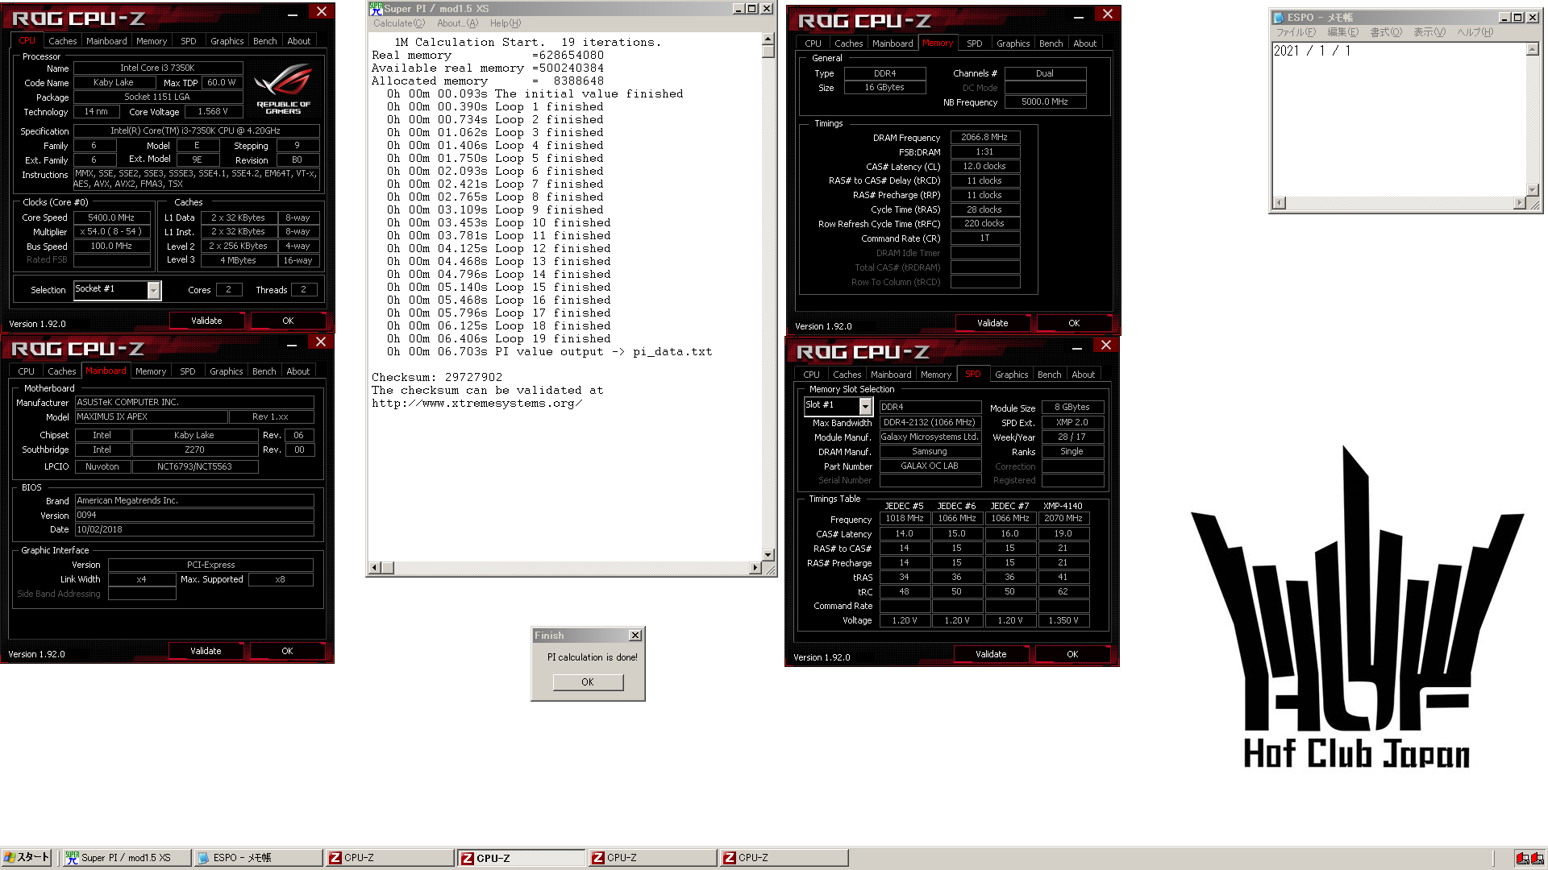
Task: Click the DRAM Frequency 2066.8 MHz value
Action: pos(984,138)
